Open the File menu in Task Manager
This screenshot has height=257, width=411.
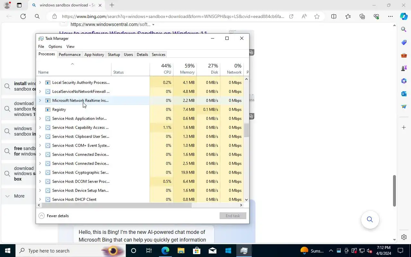[41, 47]
